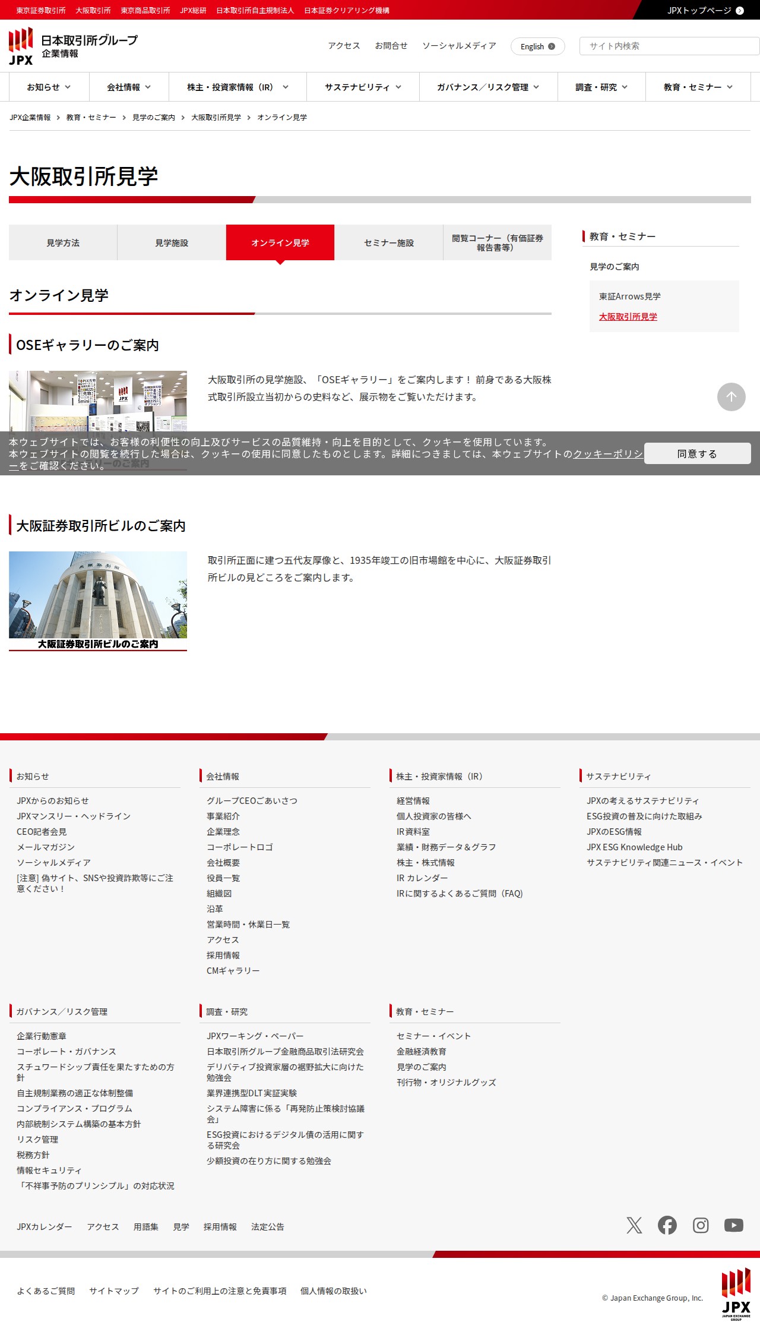Expand the サステナビリティ navigation menu
This screenshot has width=760, height=1328.
(x=363, y=87)
